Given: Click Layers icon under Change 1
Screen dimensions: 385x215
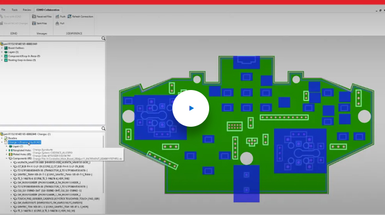Looking at the screenshot, I should (10, 146).
